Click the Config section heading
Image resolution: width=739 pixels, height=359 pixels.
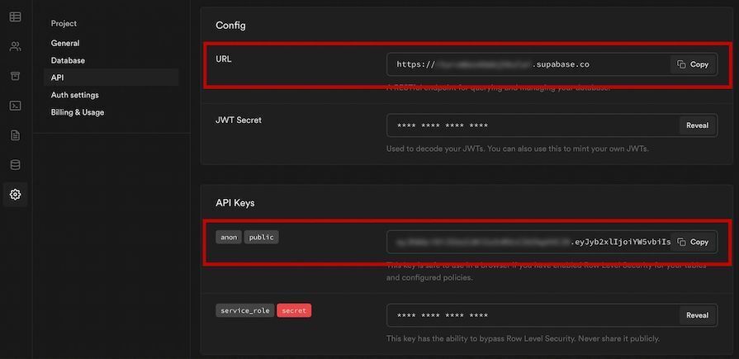(230, 26)
